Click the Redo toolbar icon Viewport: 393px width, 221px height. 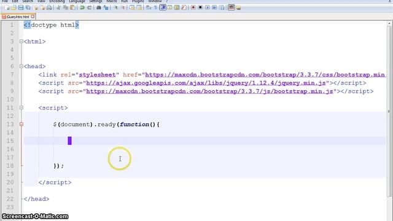[89, 7]
